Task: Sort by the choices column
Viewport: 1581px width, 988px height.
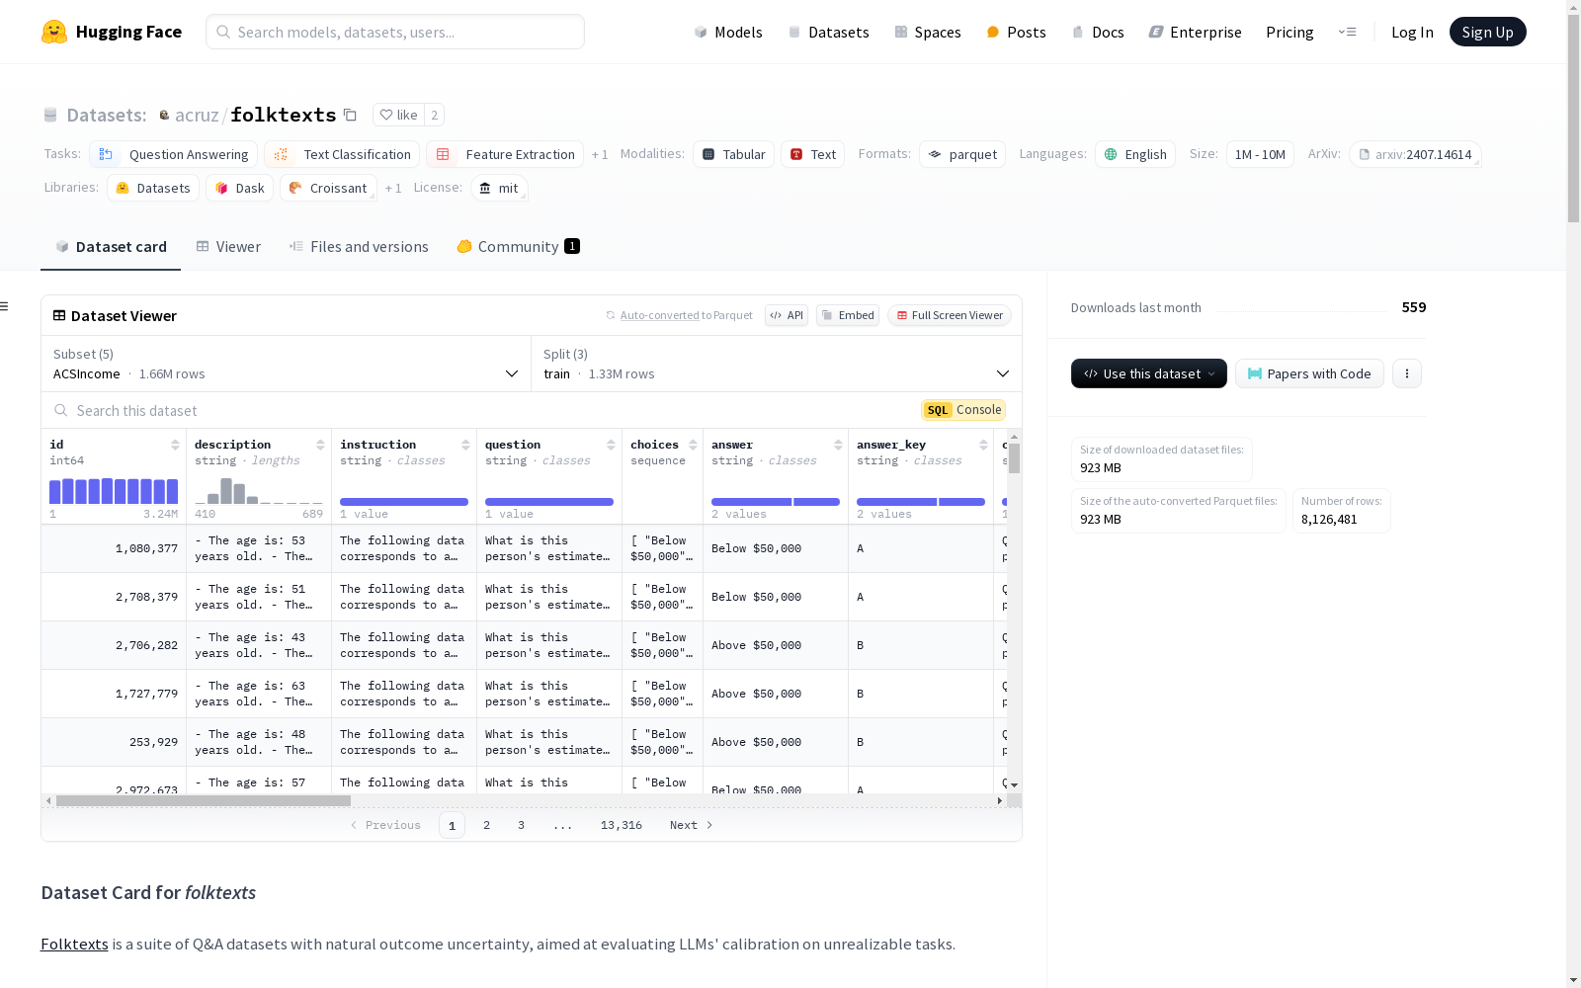Action: pos(693,445)
